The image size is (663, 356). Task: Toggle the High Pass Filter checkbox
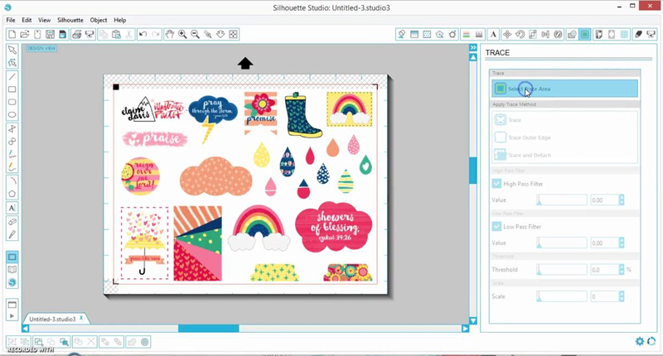click(496, 184)
